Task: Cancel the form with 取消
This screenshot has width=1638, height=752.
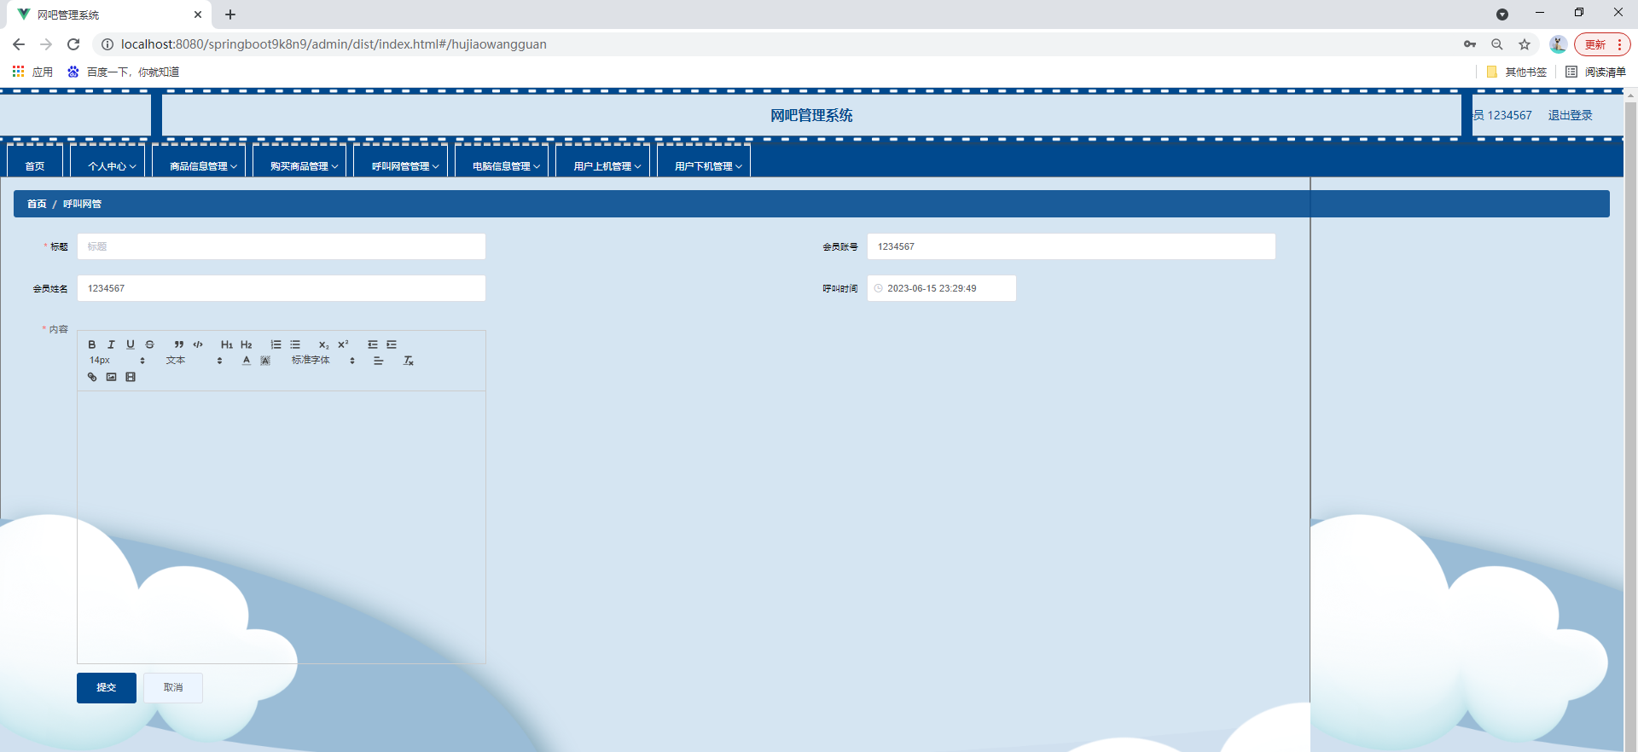Action: pos(173,687)
